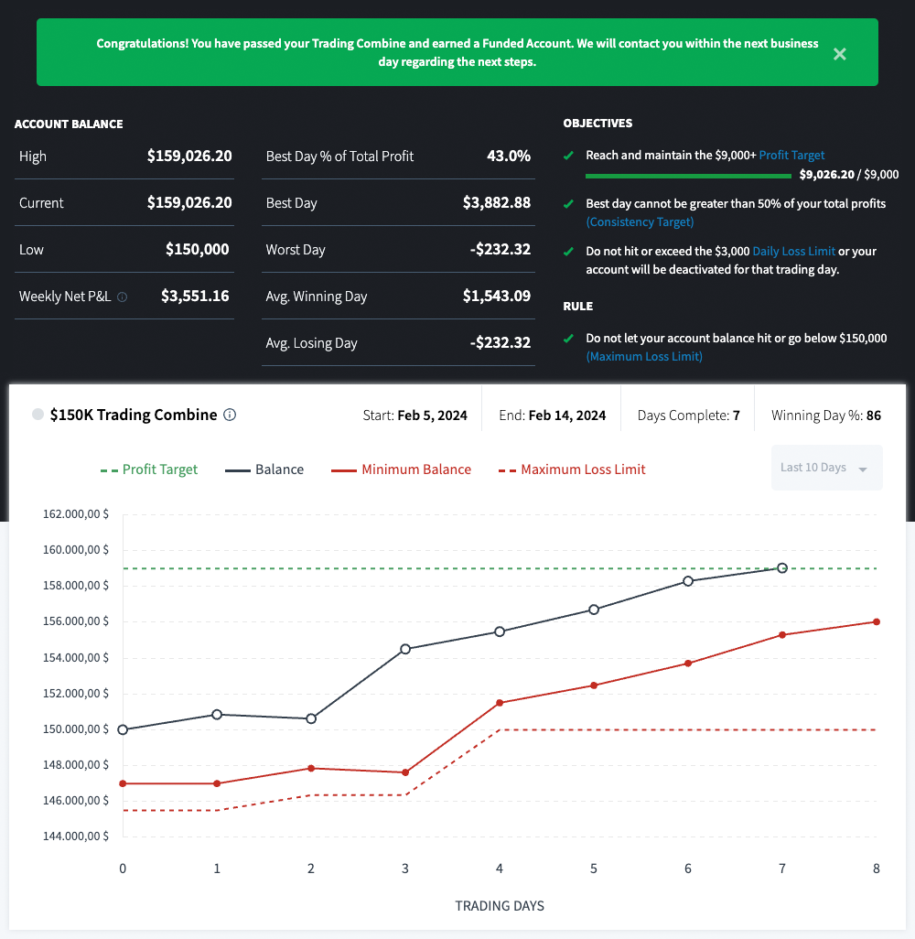Viewport: 915px width, 939px height.
Task: Click info icon beside $150K Trading Combine
Action: click(230, 415)
